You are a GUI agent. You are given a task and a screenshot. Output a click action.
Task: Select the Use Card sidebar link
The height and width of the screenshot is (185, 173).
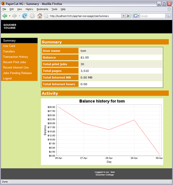point(9,46)
